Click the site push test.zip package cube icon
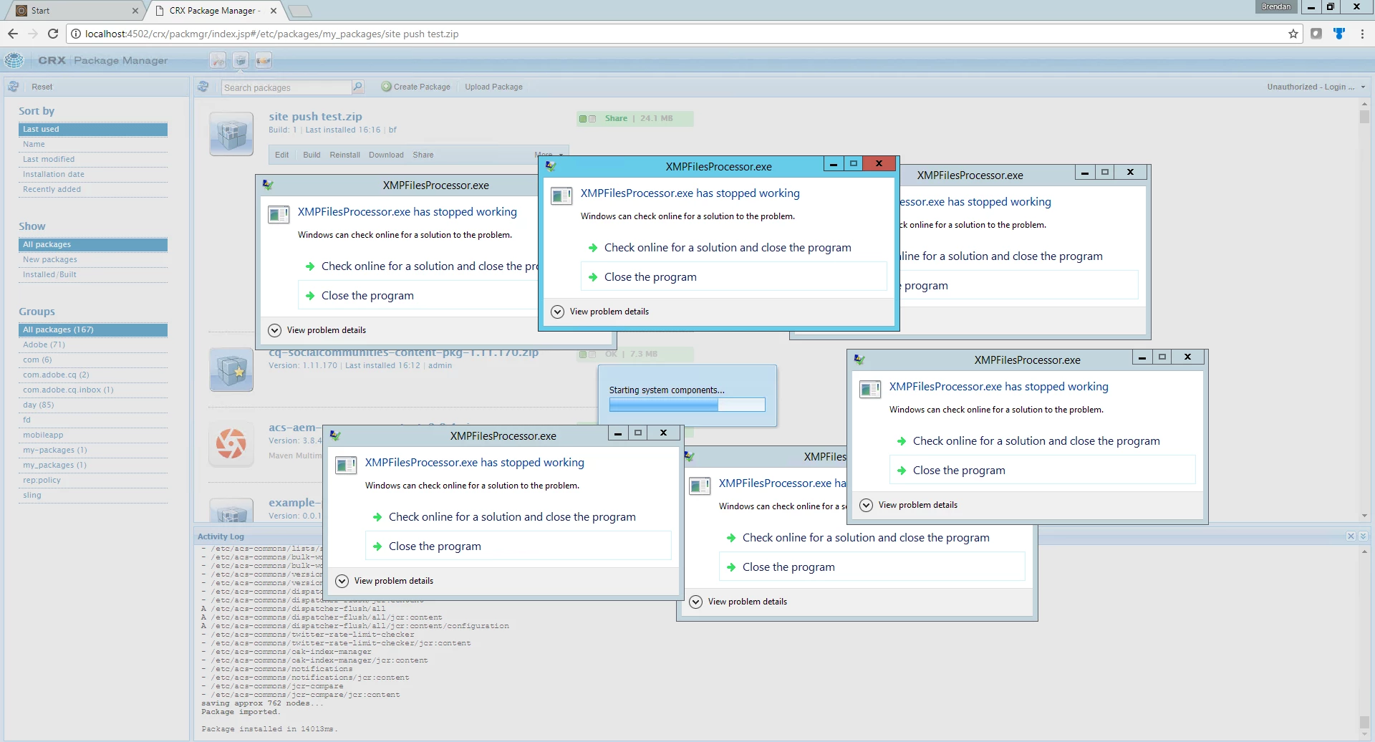The image size is (1375, 742). point(231,134)
